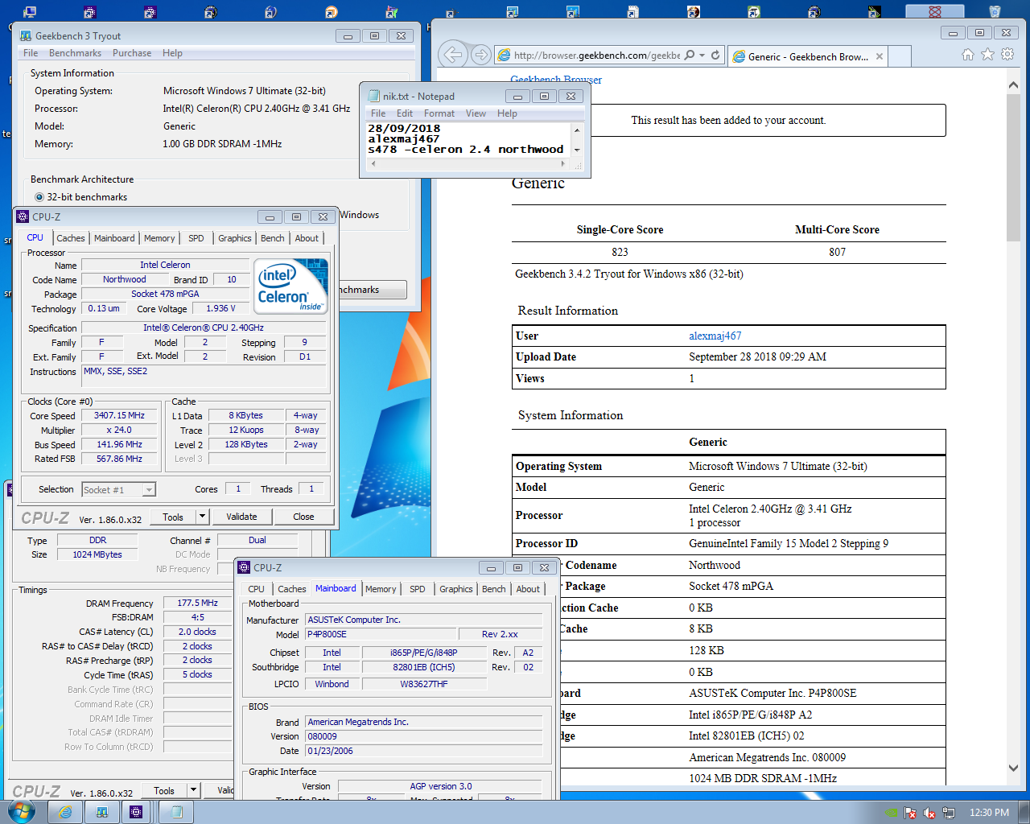
Task: Open Internet Explorer from the taskbar
Action: coord(65,812)
